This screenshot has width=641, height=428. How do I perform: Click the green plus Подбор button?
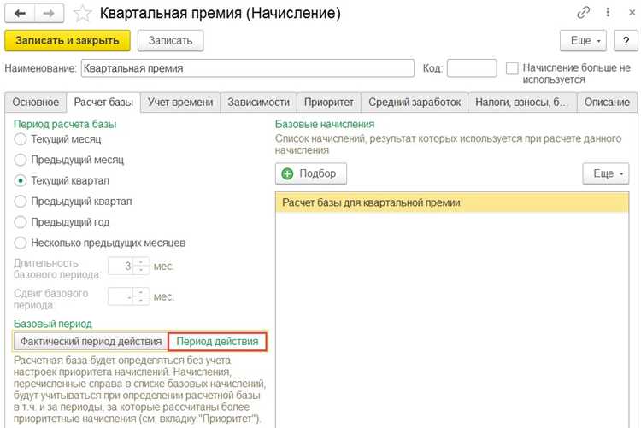[x=311, y=173]
